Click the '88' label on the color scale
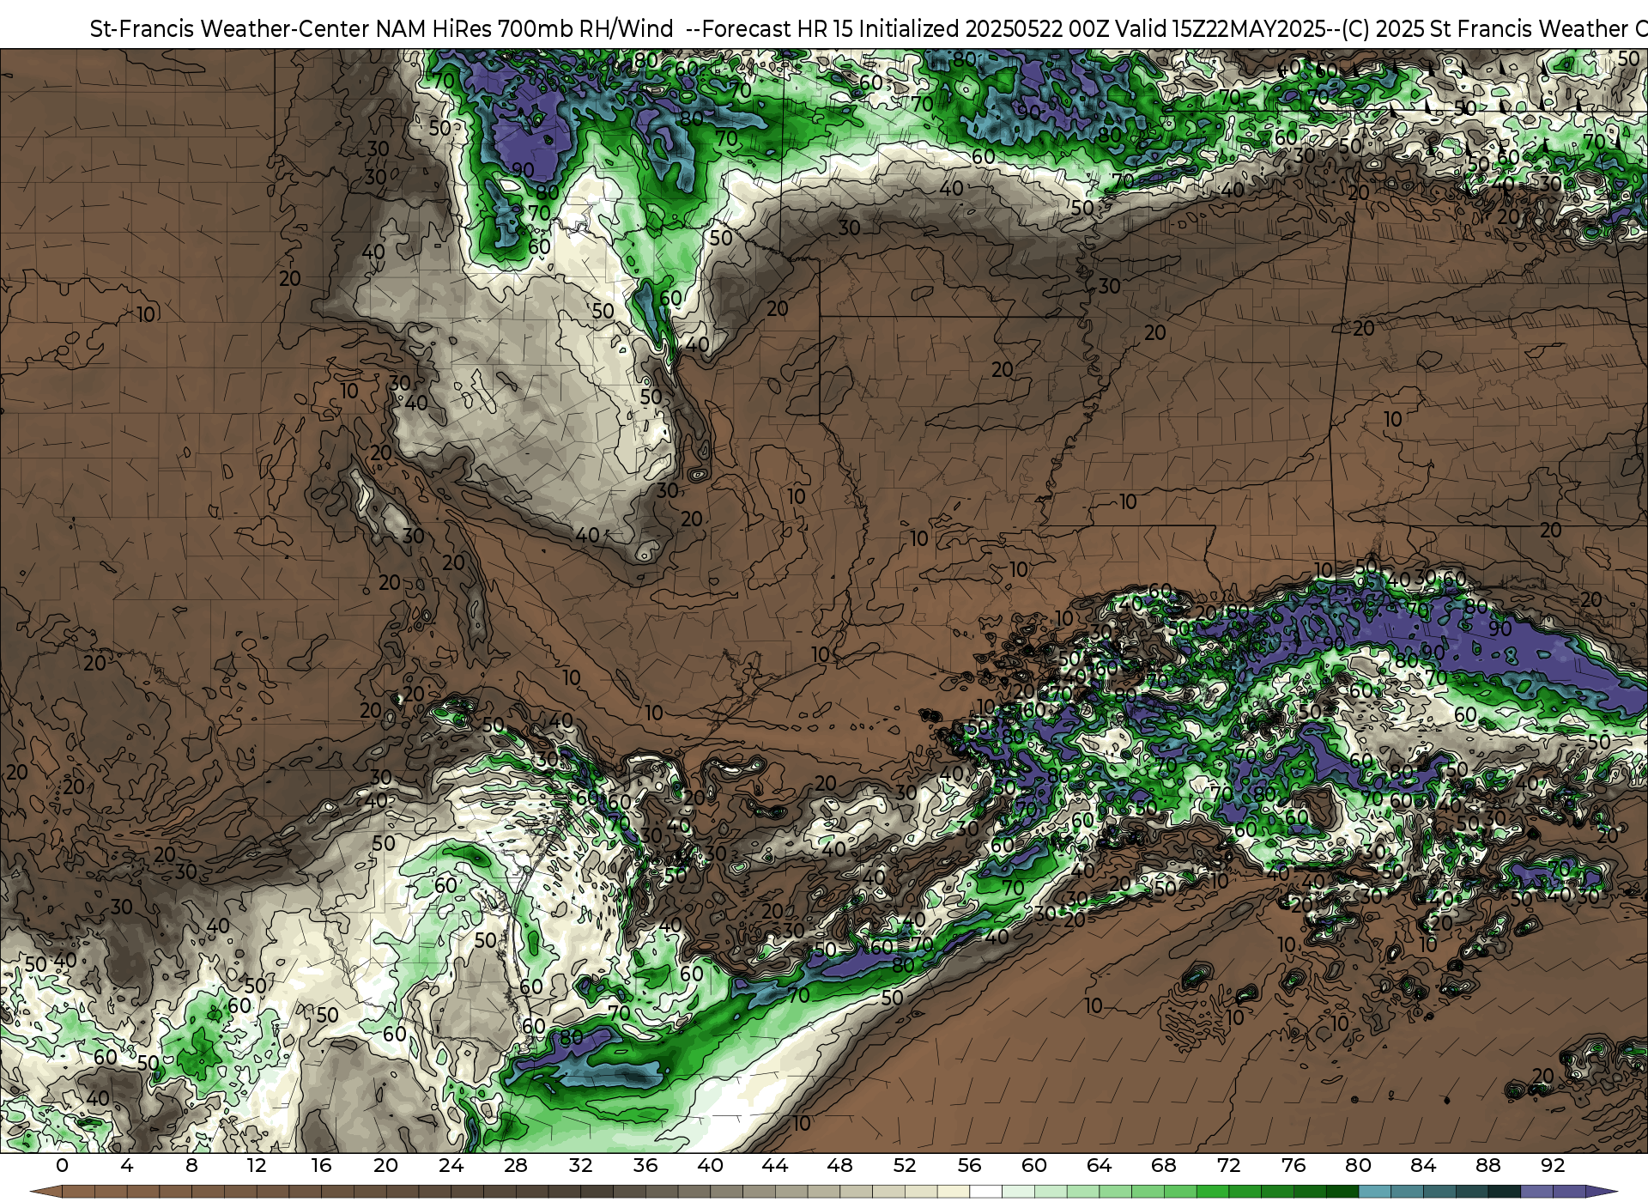 point(1487,1165)
